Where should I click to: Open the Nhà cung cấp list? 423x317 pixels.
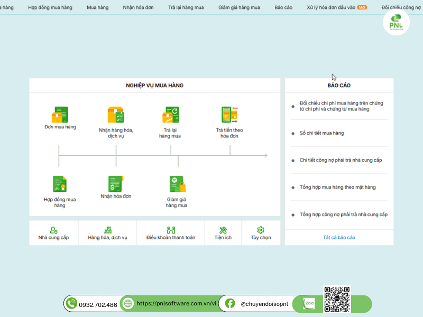pos(53,233)
